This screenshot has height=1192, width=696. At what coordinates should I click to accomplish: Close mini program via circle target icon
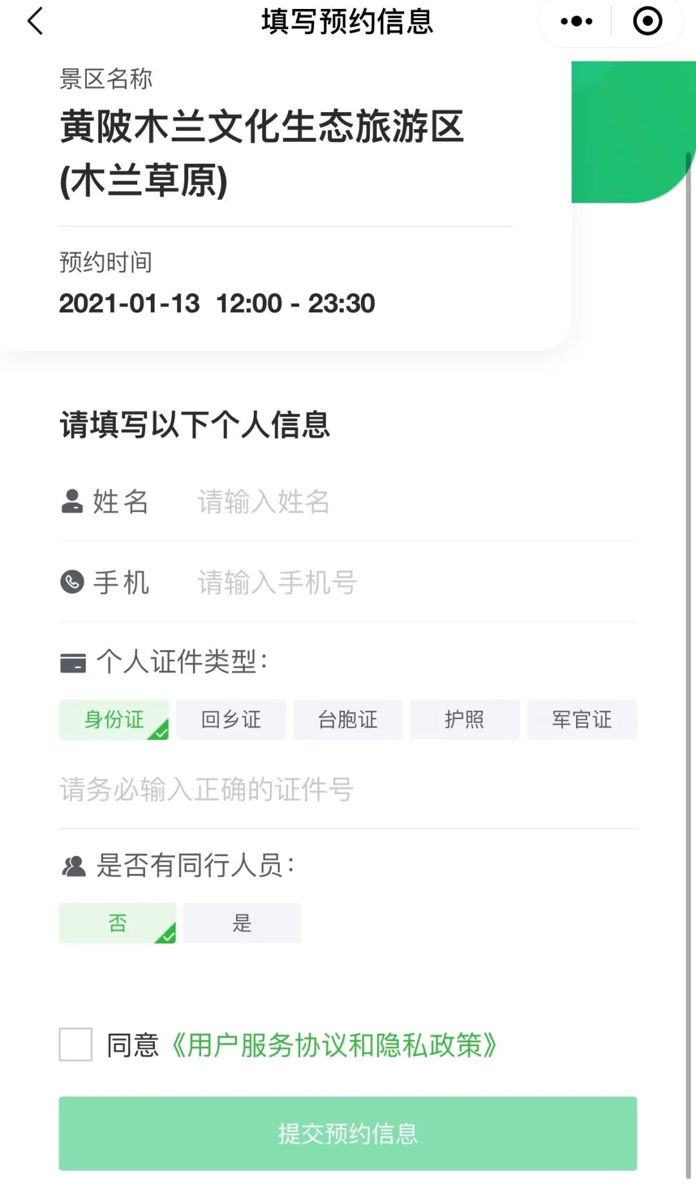[x=647, y=21]
